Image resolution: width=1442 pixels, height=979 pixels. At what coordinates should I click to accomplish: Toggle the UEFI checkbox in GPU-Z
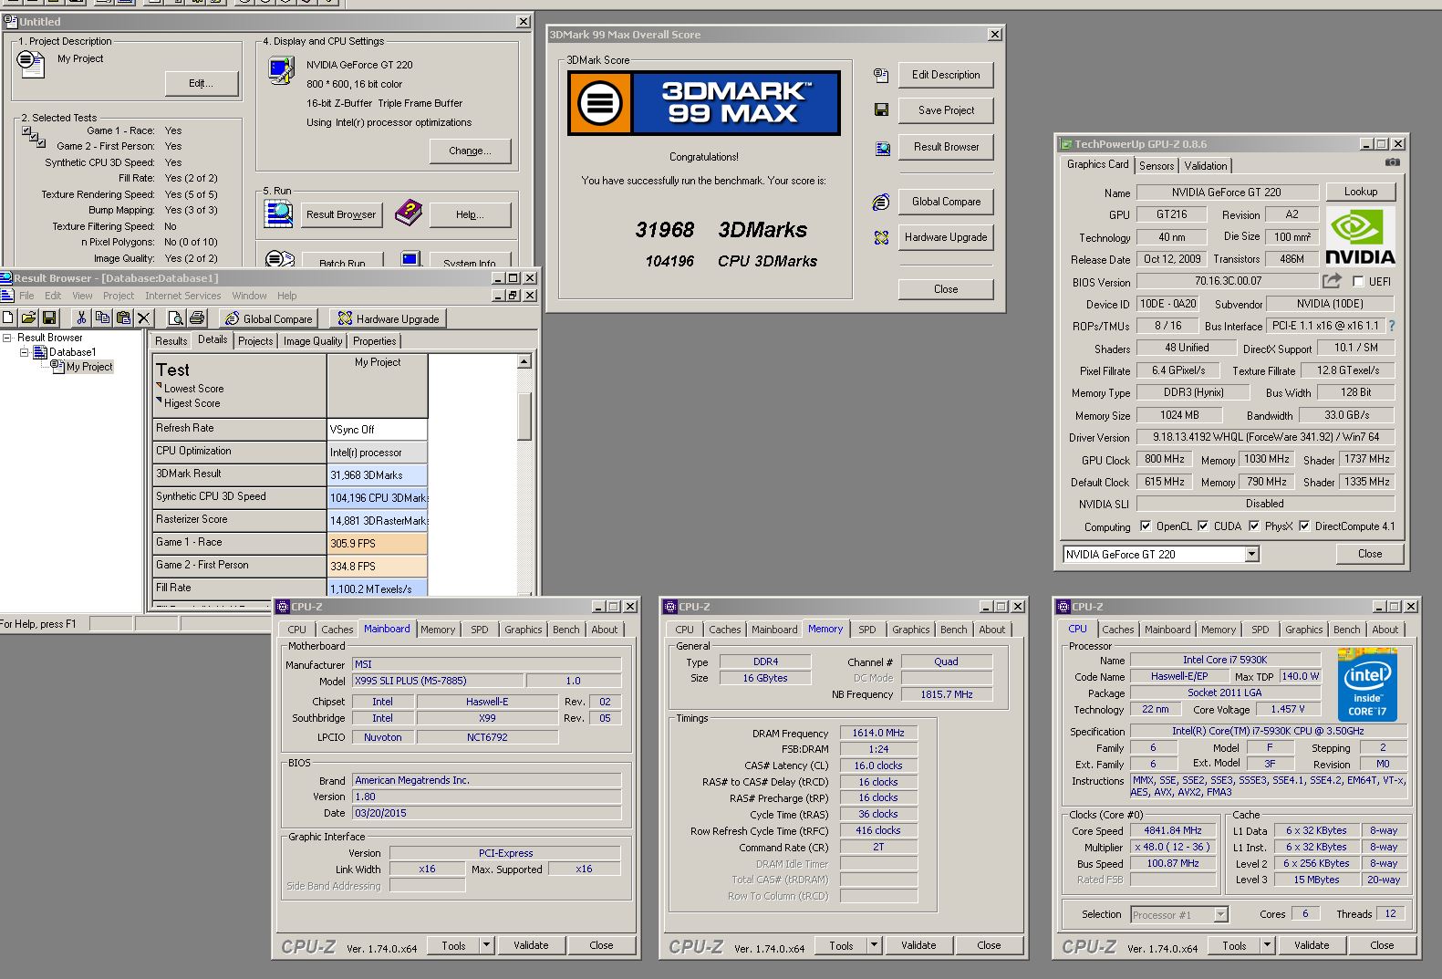1358,281
